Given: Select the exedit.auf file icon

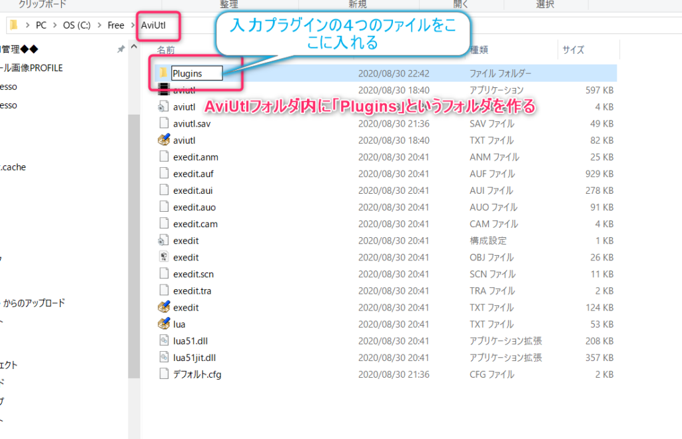Looking at the screenshot, I should pos(164,173).
